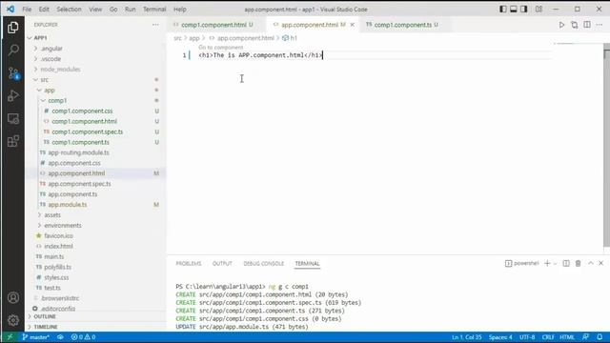
Task: Open index.html in explorer
Action: pos(58,246)
